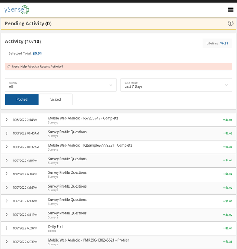
Task: Open the hamburger menu
Action: point(230,10)
